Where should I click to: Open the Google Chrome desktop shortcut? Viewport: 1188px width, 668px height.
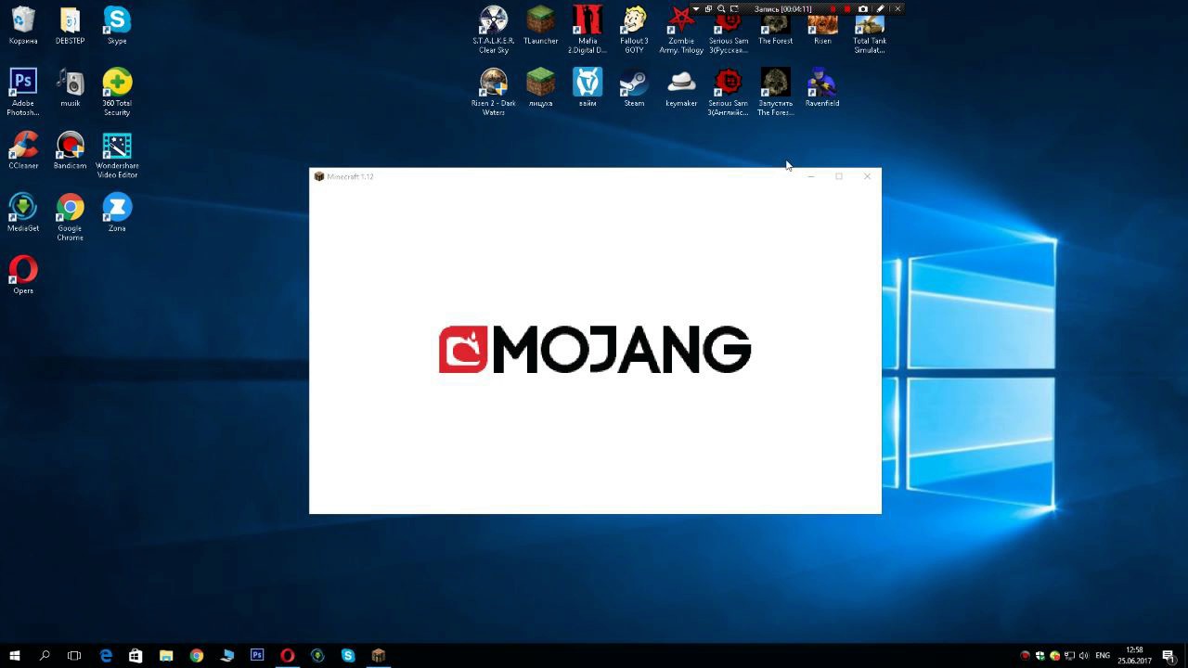pos(70,216)
